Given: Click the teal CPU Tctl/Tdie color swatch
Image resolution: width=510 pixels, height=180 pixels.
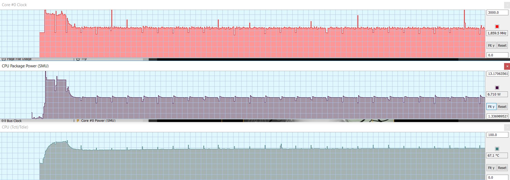Looking at the screenshot, I should click(497, 149).
